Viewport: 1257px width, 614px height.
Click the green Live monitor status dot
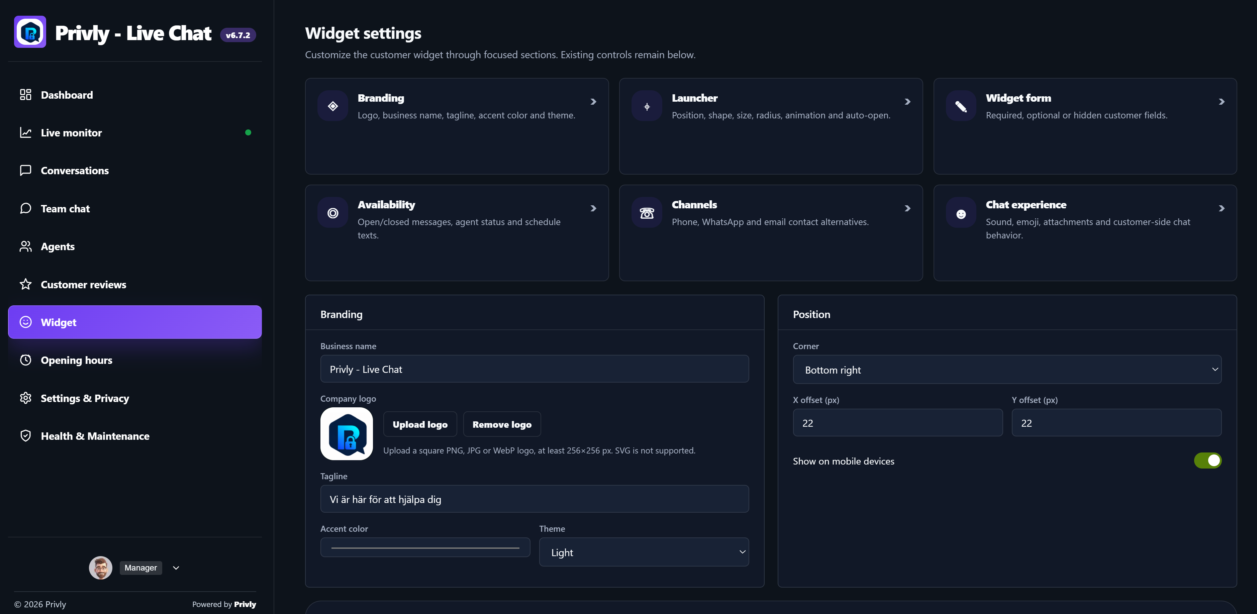point(248,133)
